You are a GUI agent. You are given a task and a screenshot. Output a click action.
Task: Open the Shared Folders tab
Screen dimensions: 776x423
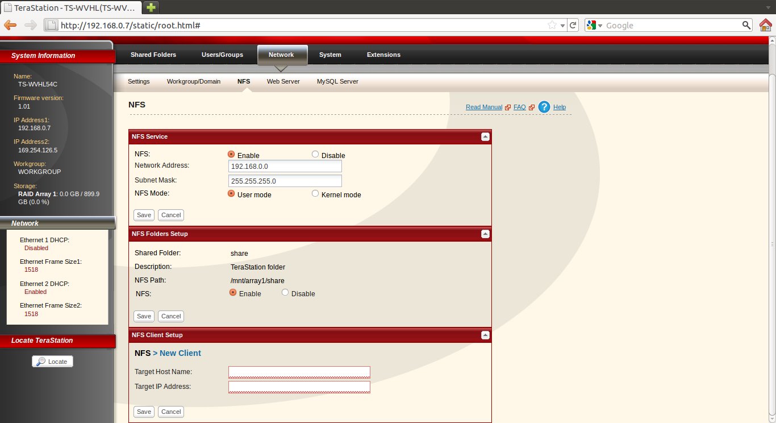pos(153,55)
